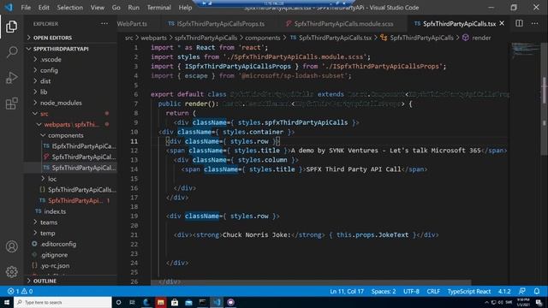
Task: Open the Selection menu
Action: click(x=70, y=8)
